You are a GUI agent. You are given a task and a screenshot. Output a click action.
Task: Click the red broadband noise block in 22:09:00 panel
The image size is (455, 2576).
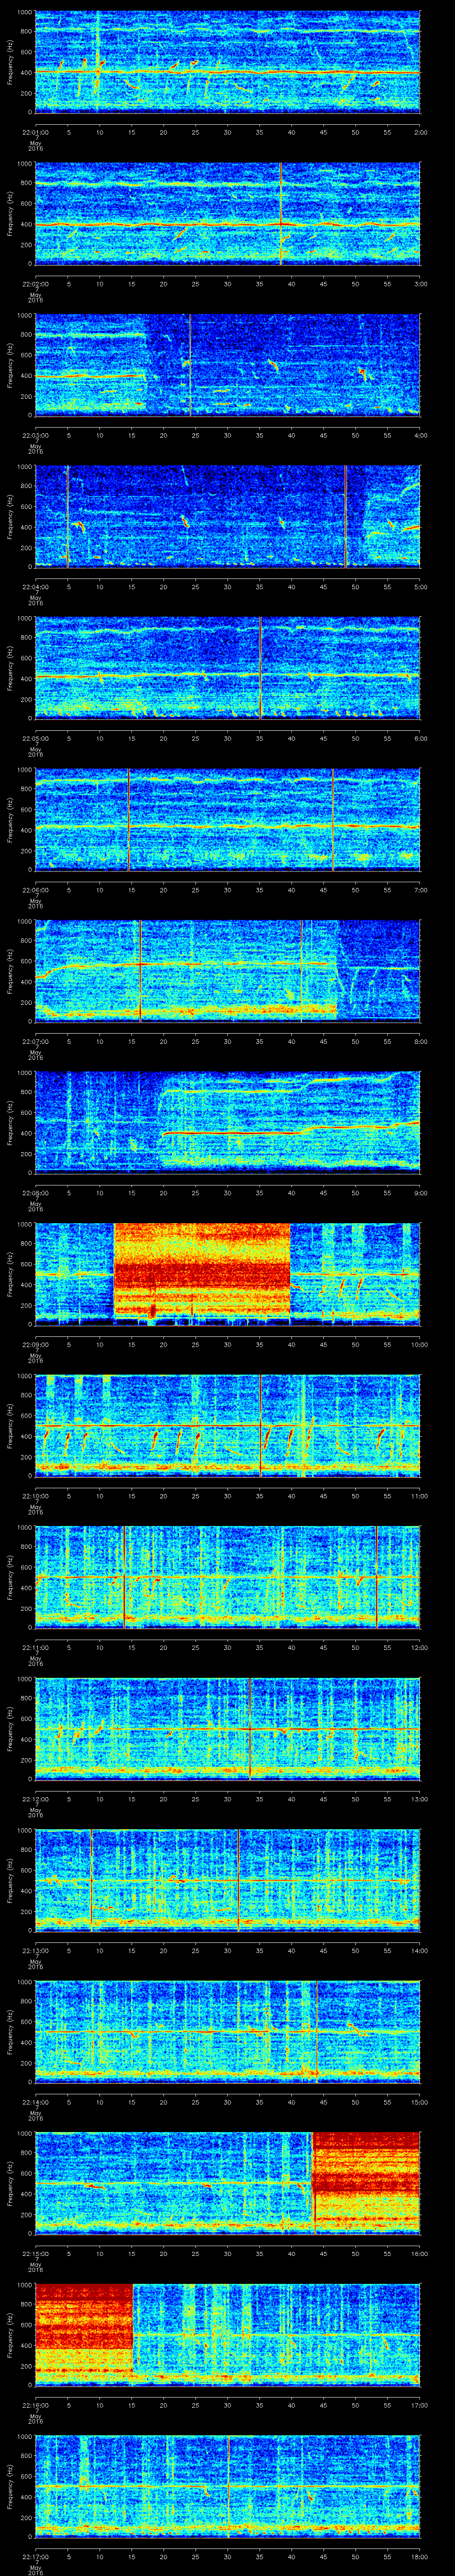click(x=202, y=1268)
